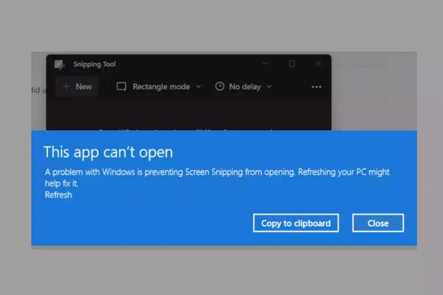Click the Rectangle mode label

point(162,87)
